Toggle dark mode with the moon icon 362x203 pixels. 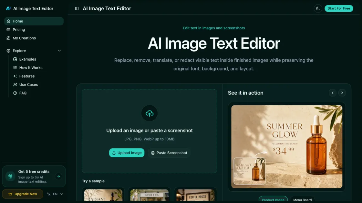(318, 8)
